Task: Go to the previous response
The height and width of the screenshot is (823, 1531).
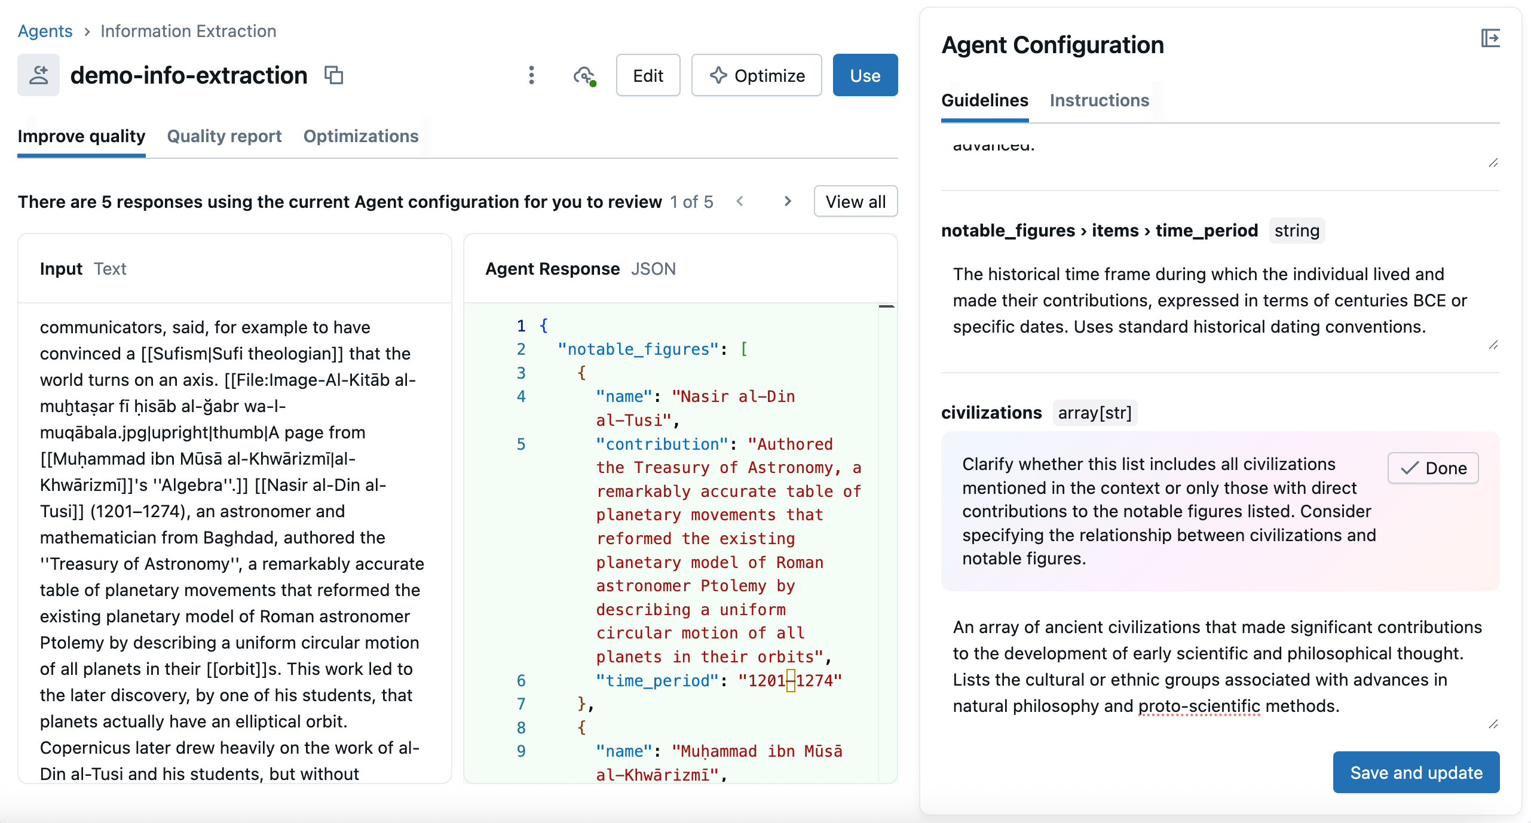Action: (740, 202)
